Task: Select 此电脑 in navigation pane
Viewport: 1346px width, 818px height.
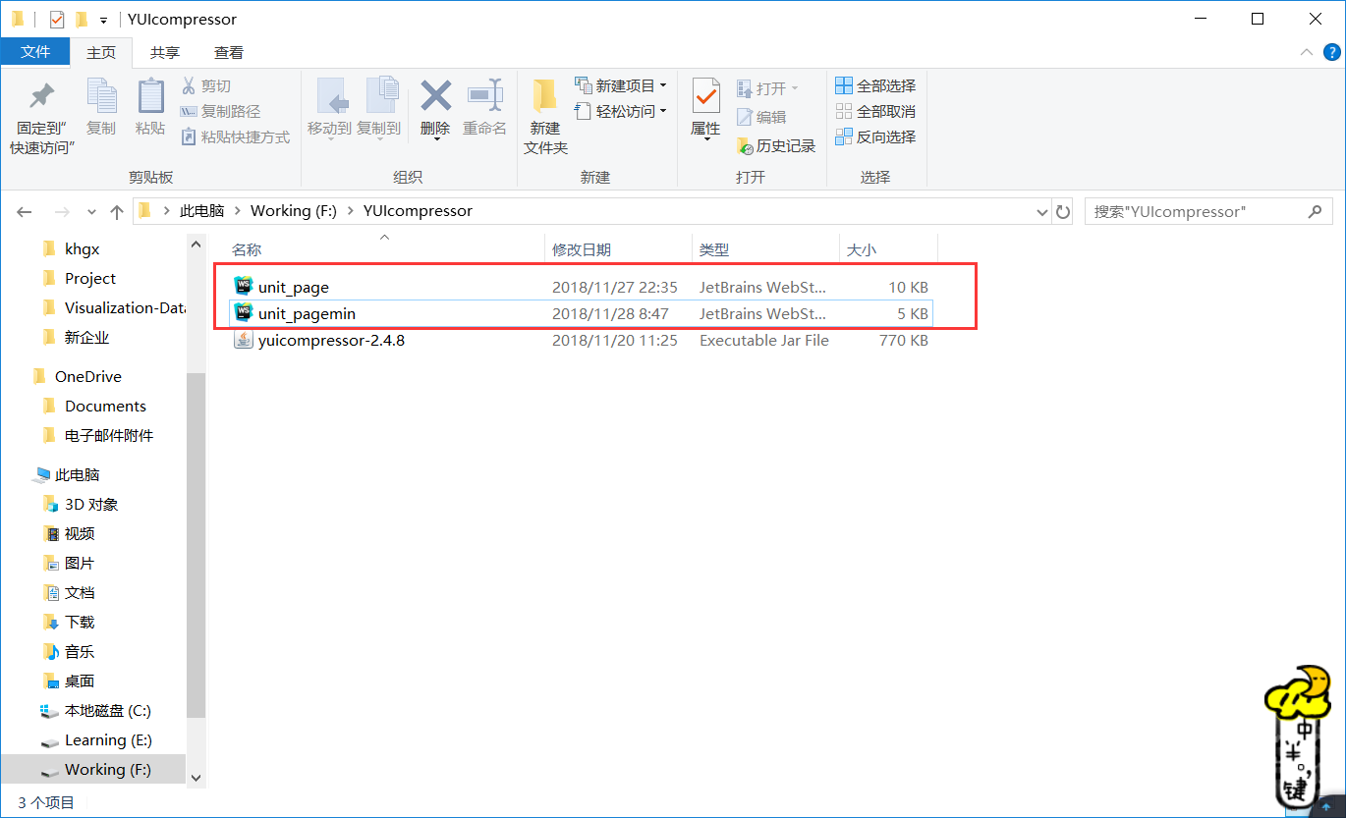Action: [77, 475]
